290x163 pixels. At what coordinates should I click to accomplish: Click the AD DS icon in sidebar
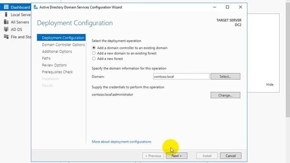6,29
